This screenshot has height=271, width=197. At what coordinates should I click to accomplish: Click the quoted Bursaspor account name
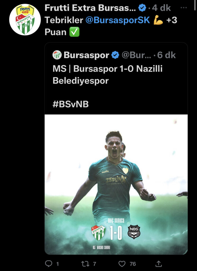pyautogui.click(x=86, y=55)
